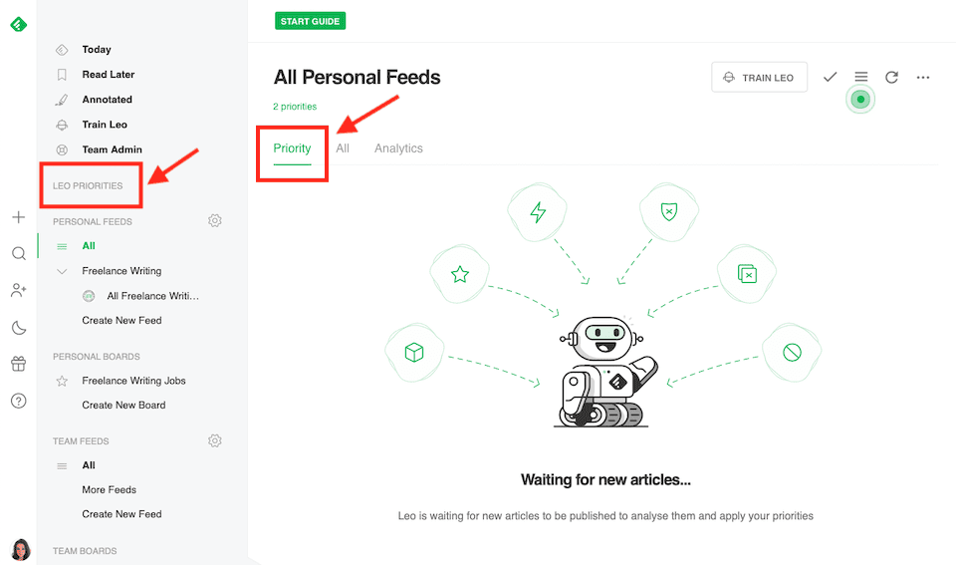This screenshot has width=956, height=565.
Task: Open the Freelance Writing Jobs board
Action: [x=133, y=381]
